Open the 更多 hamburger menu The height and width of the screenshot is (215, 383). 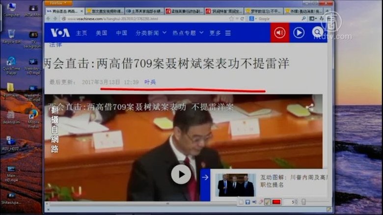tap(220, 33)
